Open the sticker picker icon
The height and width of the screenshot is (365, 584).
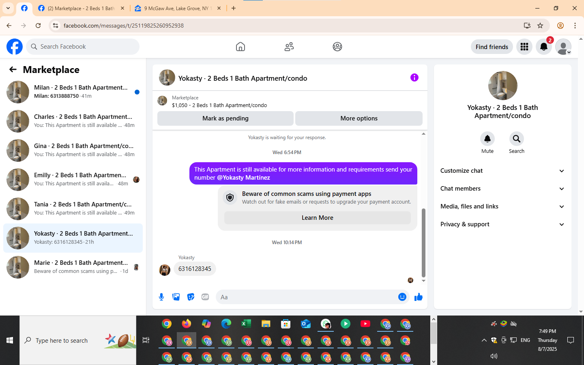191,297
